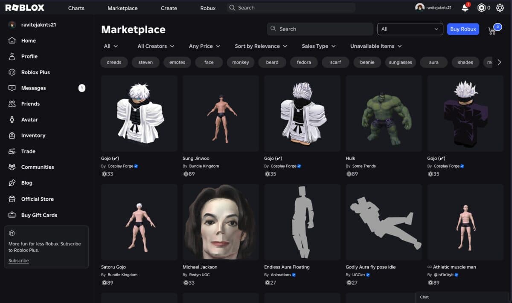Click the Buy Gift Cards icon
The height and width of the screenshot is (303, 512).
[12, 215]
